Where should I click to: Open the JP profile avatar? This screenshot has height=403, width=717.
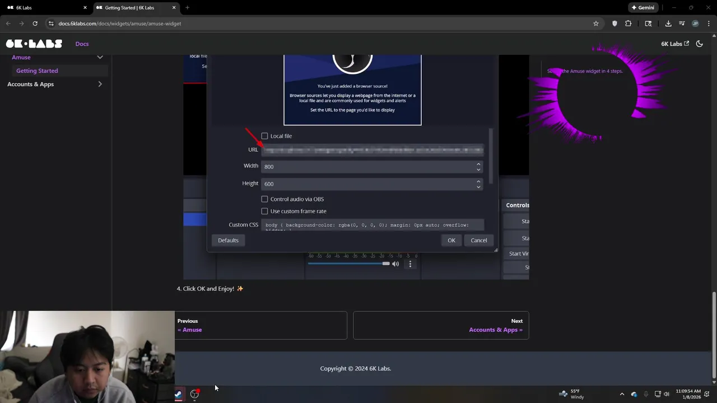[695, 24]
